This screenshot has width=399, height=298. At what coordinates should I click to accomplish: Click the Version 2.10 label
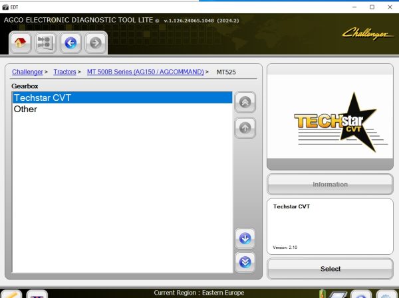tap(285, 247)
